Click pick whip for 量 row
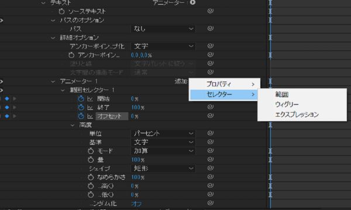This screenshot has width=351, height=210. 210,159
